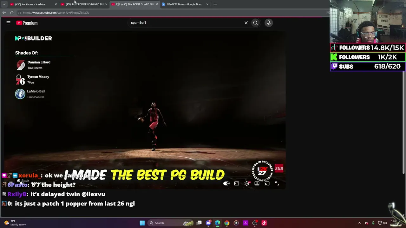Click the youtube.com address bar URL
The image size is (406, 228).
click(x=56, y=13)
